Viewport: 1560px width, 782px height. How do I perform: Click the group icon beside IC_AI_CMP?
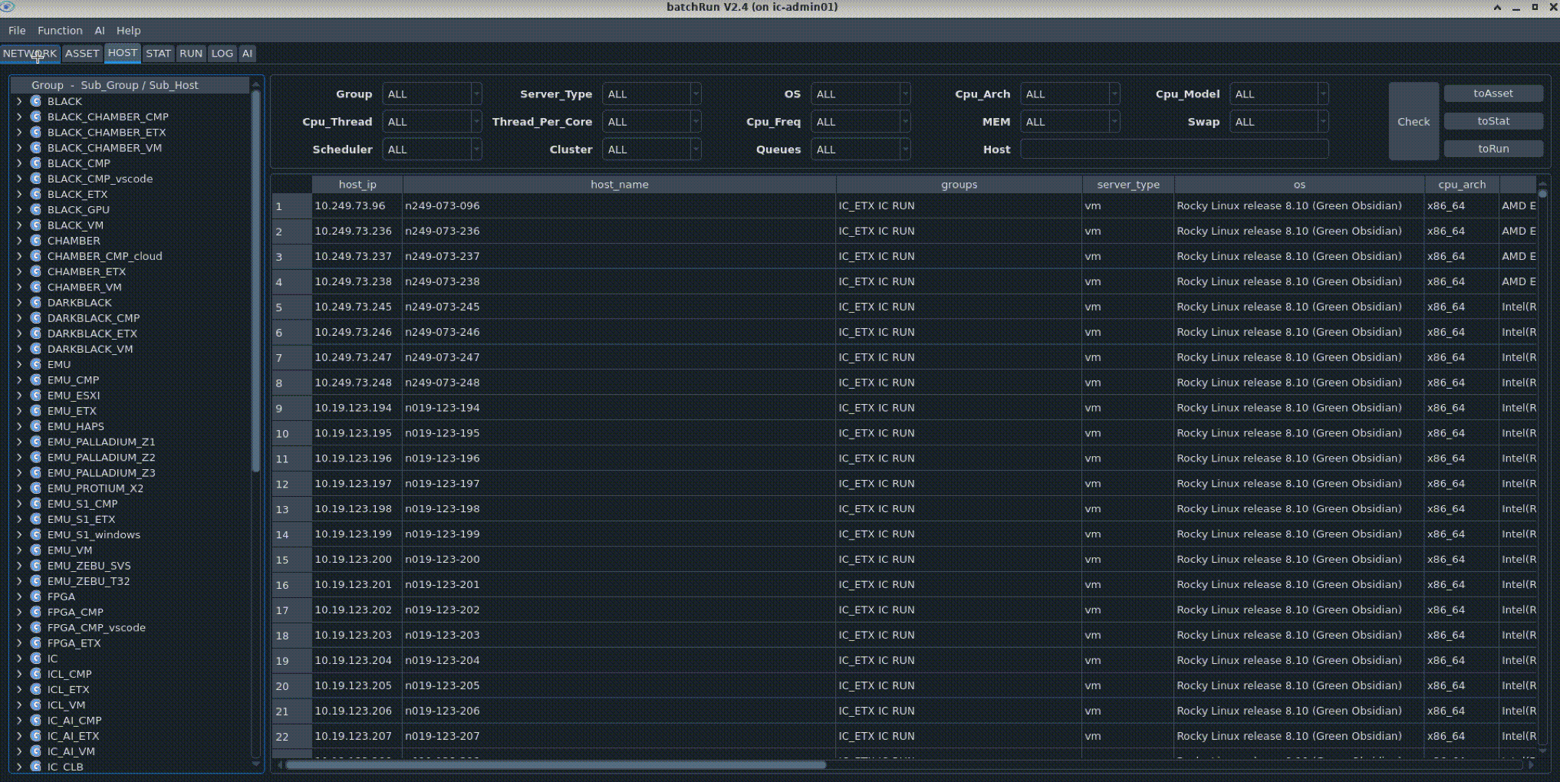[35, 721]
